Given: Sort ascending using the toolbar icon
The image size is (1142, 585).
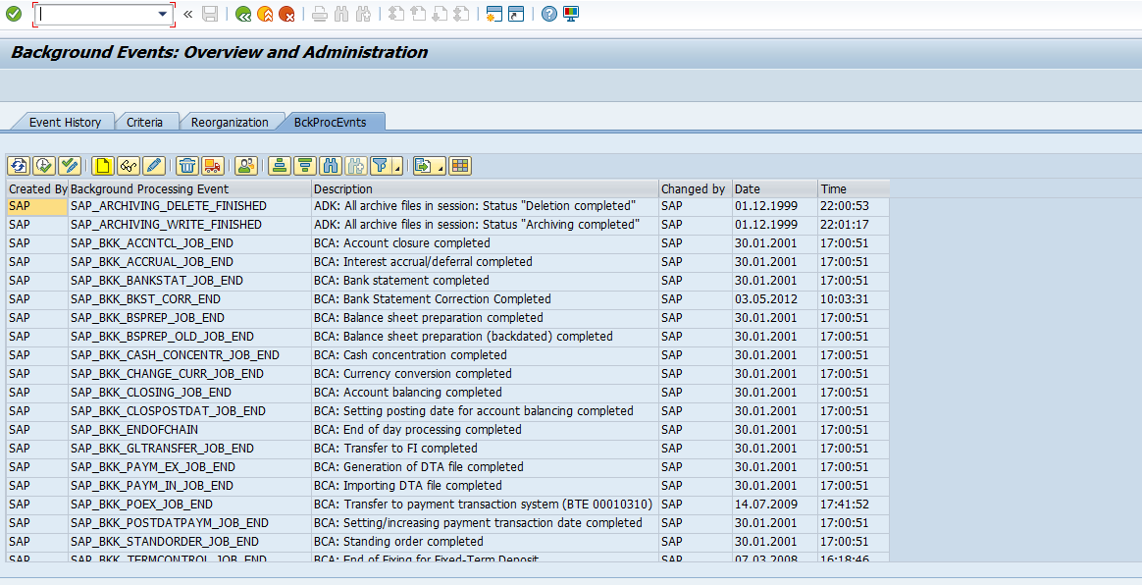Looking at the screenshot, I should coord(280,166).
